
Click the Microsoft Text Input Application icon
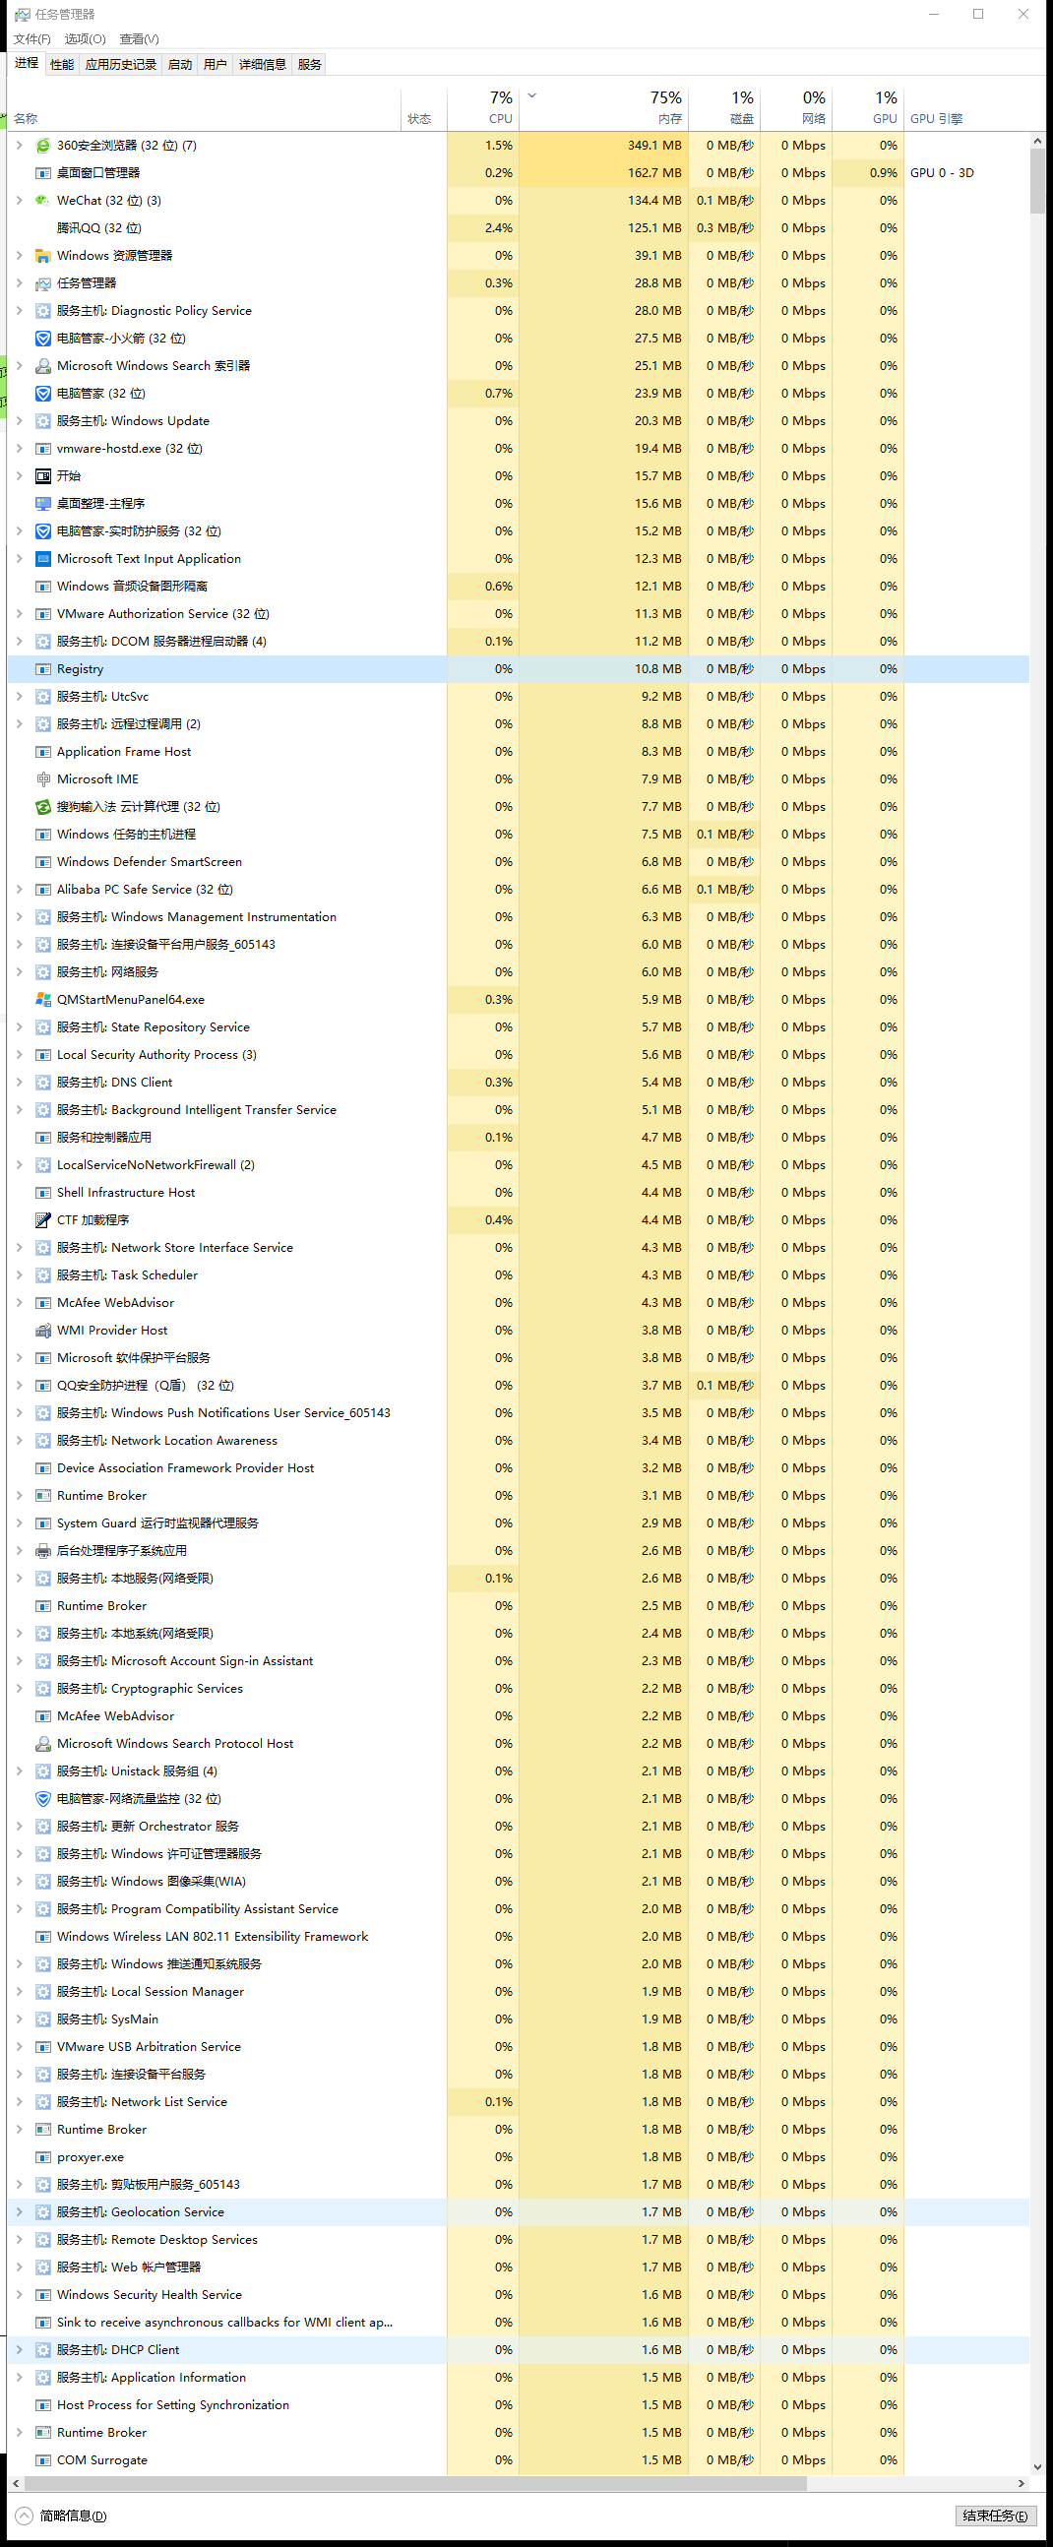tap(42, 559)
